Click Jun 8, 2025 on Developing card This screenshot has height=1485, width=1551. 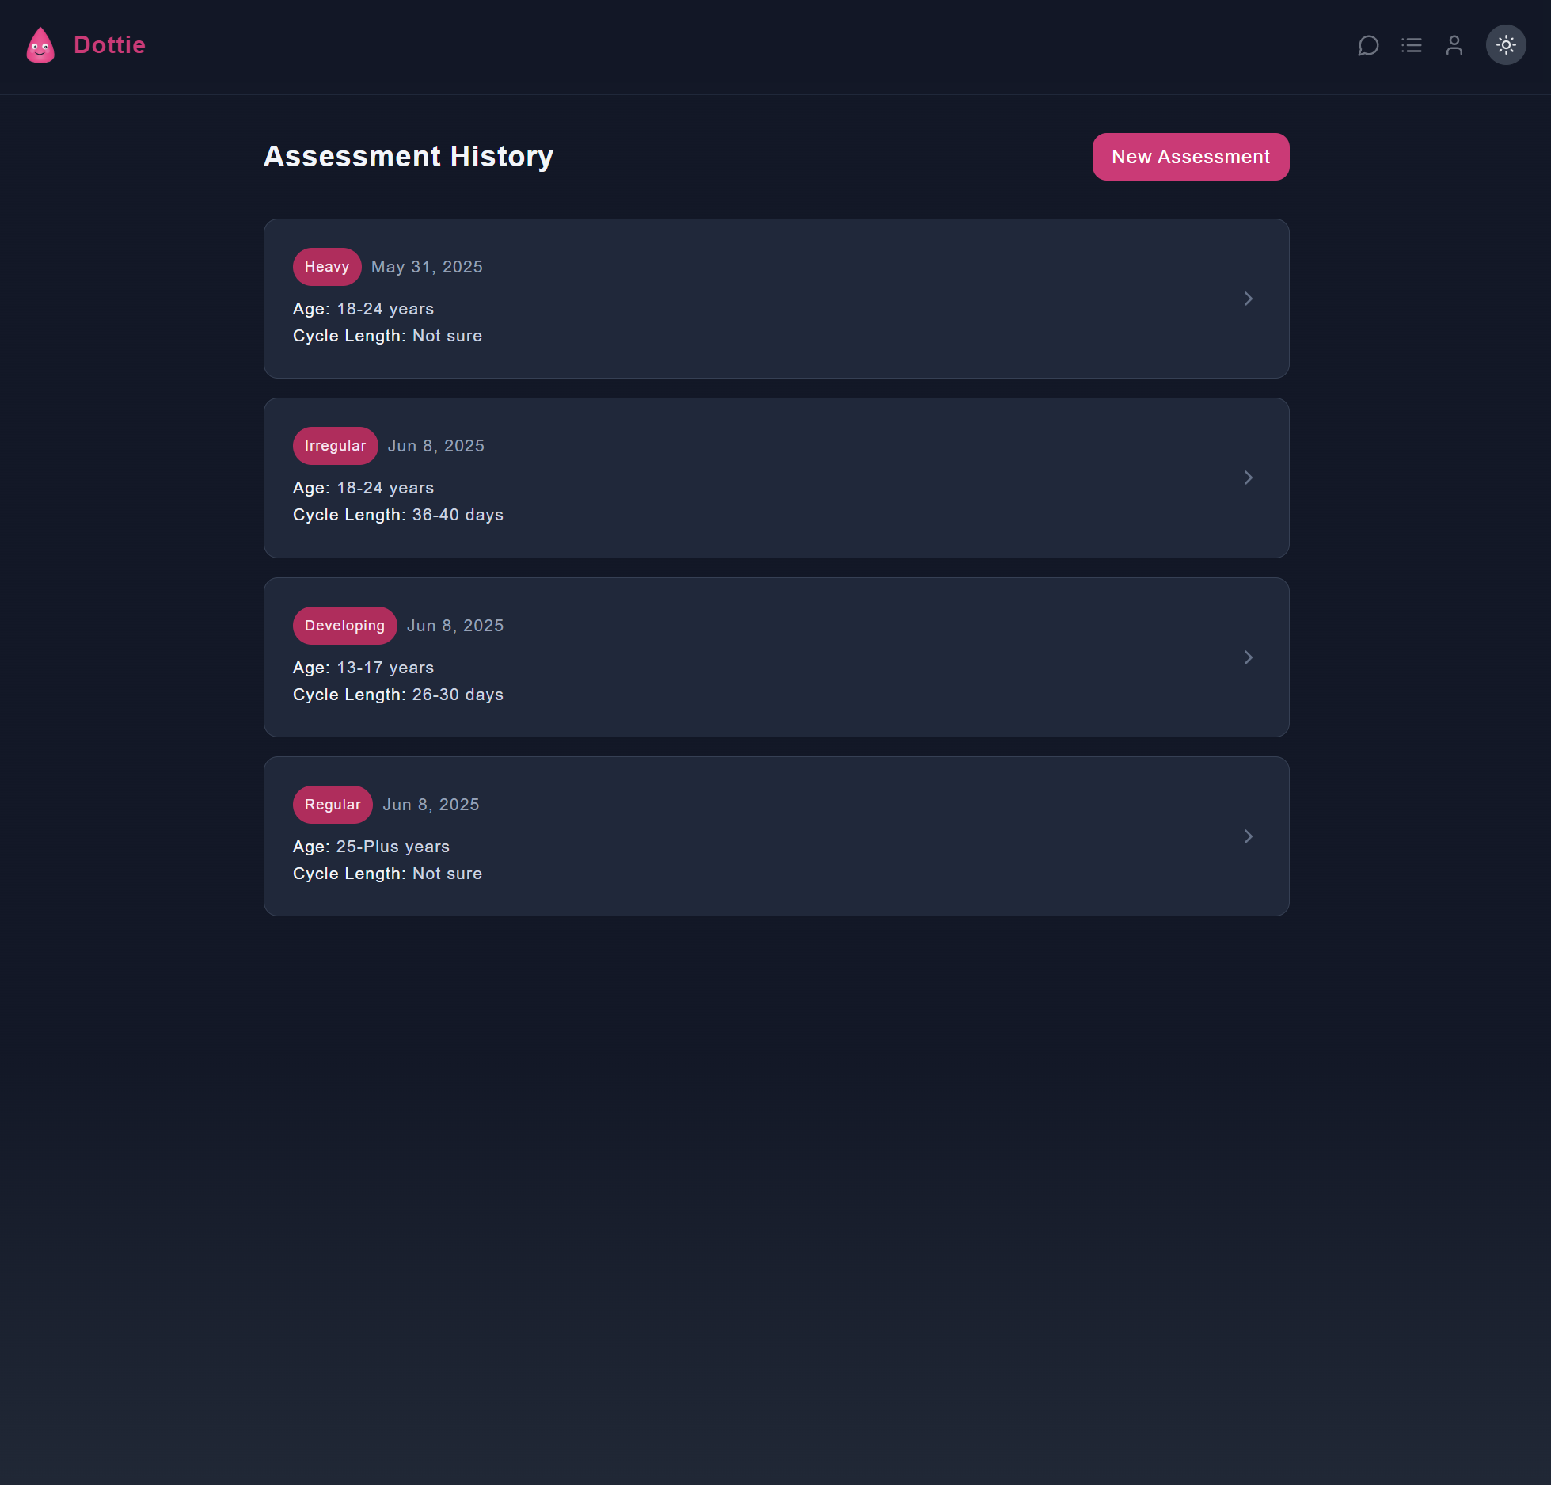455,626
